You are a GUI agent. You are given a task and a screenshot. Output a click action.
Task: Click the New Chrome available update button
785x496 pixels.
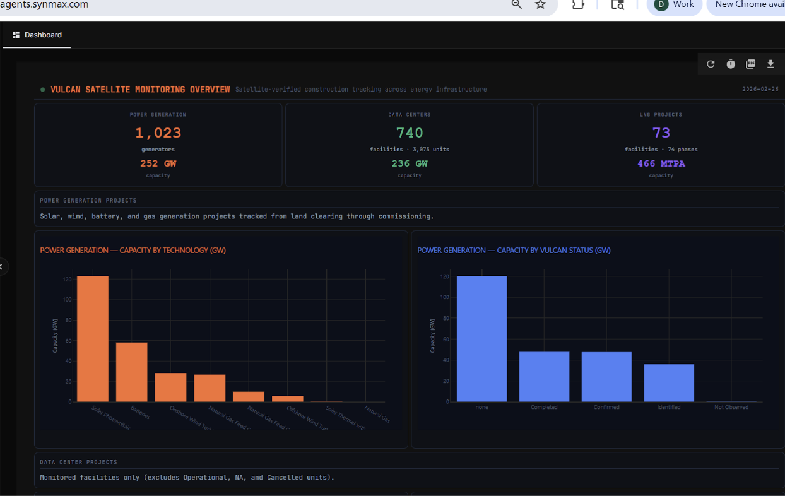tap(748, 4)
